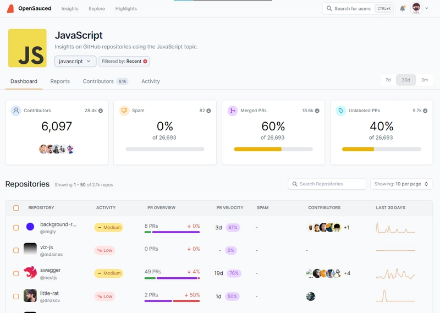The width and height of the screenshot is (440, 313).
Task: Open the Showing 10 per page dropdown
Action: coord(402,184)
